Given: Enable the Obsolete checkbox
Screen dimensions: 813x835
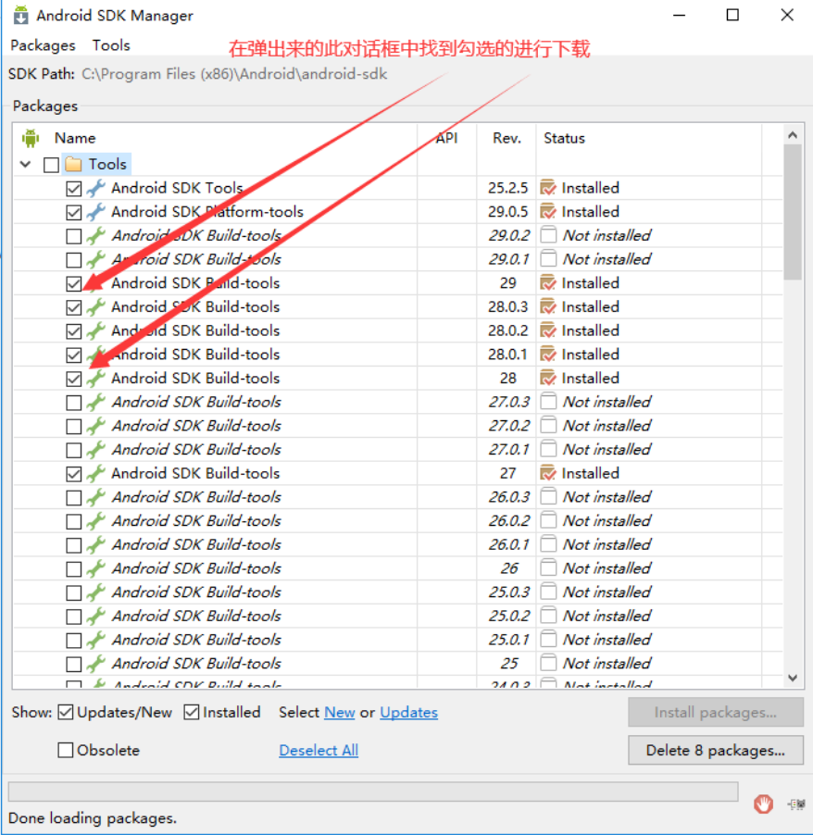Looking at the screenshot, I should (x=66, y=750).
